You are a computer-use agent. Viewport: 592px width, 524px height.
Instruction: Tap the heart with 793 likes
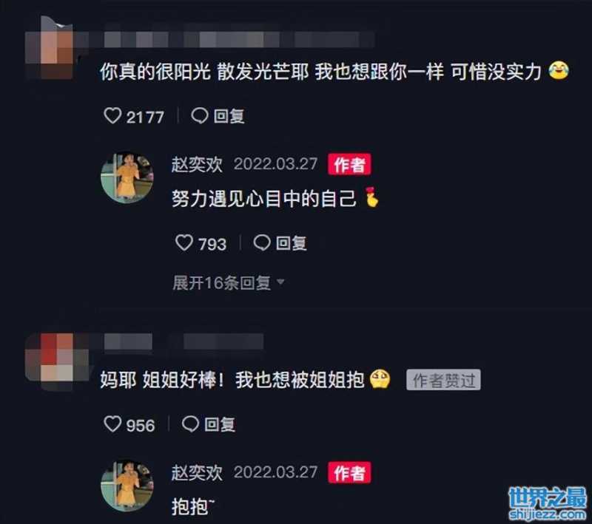[184, 242]
